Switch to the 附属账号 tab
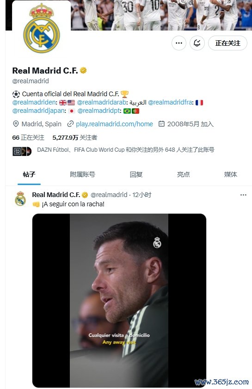The image size is (252, 389). click(x=82, y=174)
